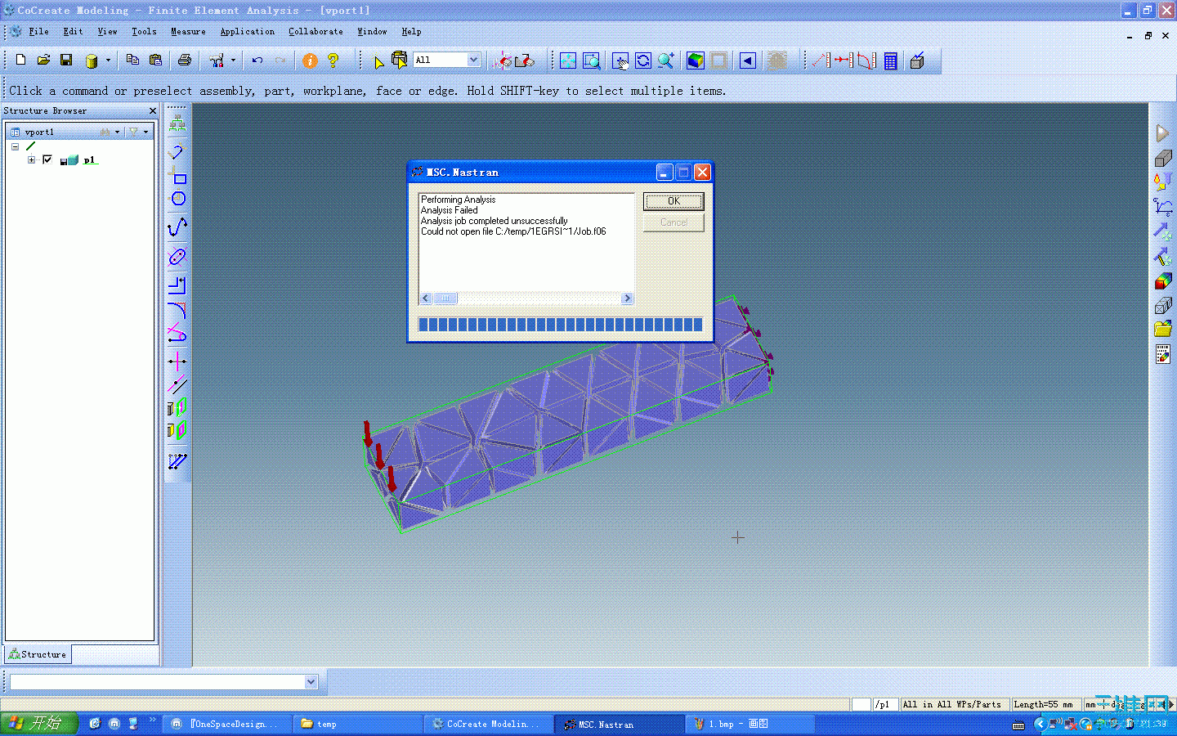
Task: Toggle the checkbox next to part p1
Action: (47, 159)
